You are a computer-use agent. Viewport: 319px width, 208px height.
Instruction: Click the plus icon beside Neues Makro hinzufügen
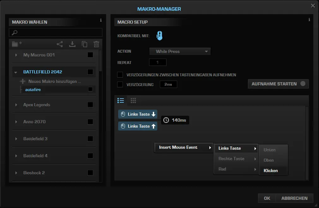click(22, 81)
